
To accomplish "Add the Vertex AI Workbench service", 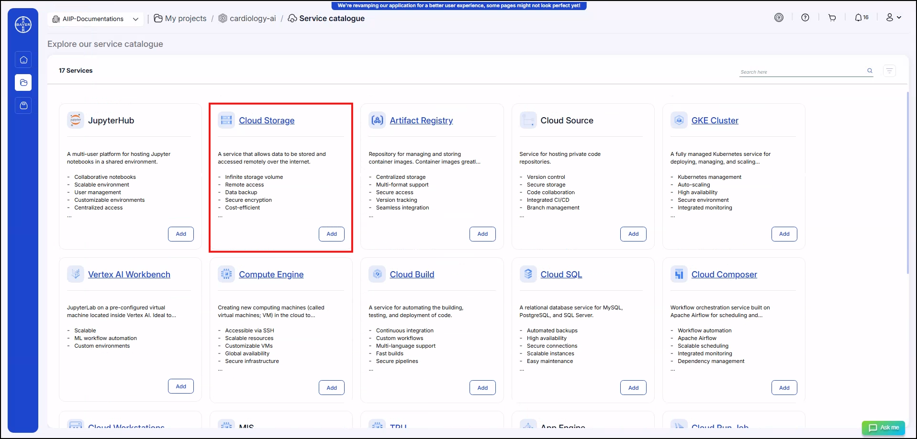I will pos(181,386).
